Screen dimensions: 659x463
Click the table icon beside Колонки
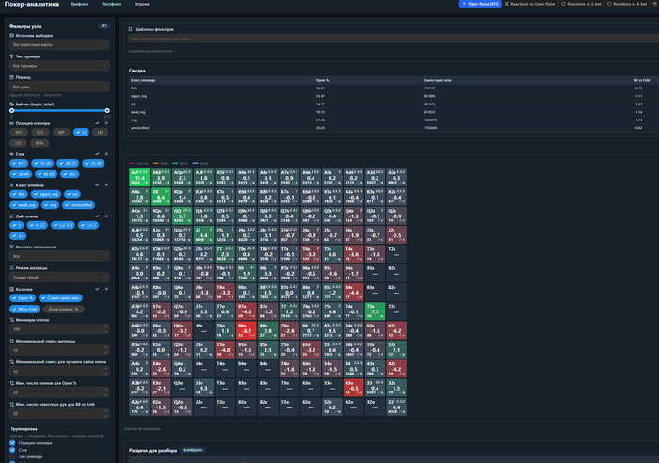[x=11, y=289]
